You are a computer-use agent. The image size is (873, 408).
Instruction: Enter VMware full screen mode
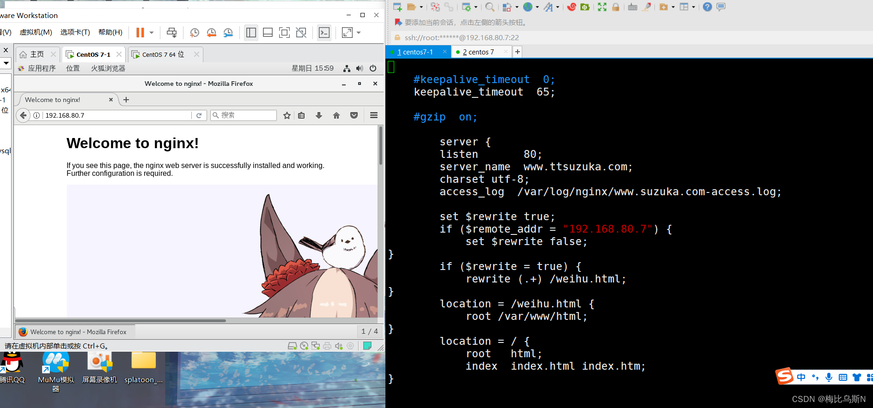tap(284, 32)
